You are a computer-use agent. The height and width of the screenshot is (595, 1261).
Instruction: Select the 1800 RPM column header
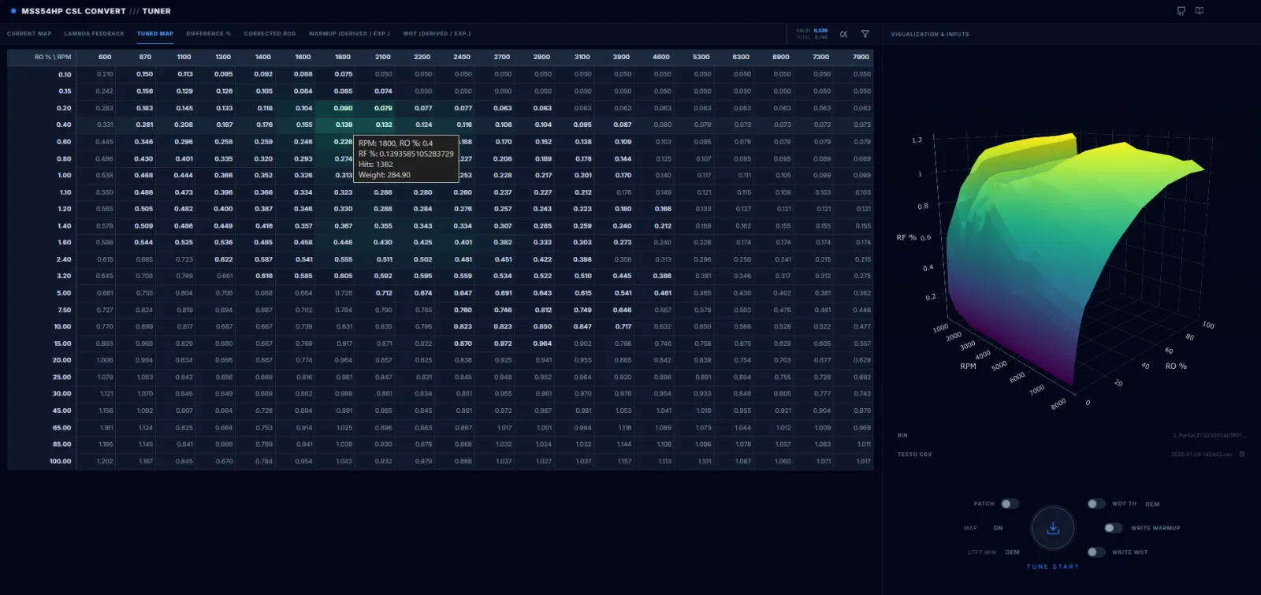(343, 57)
